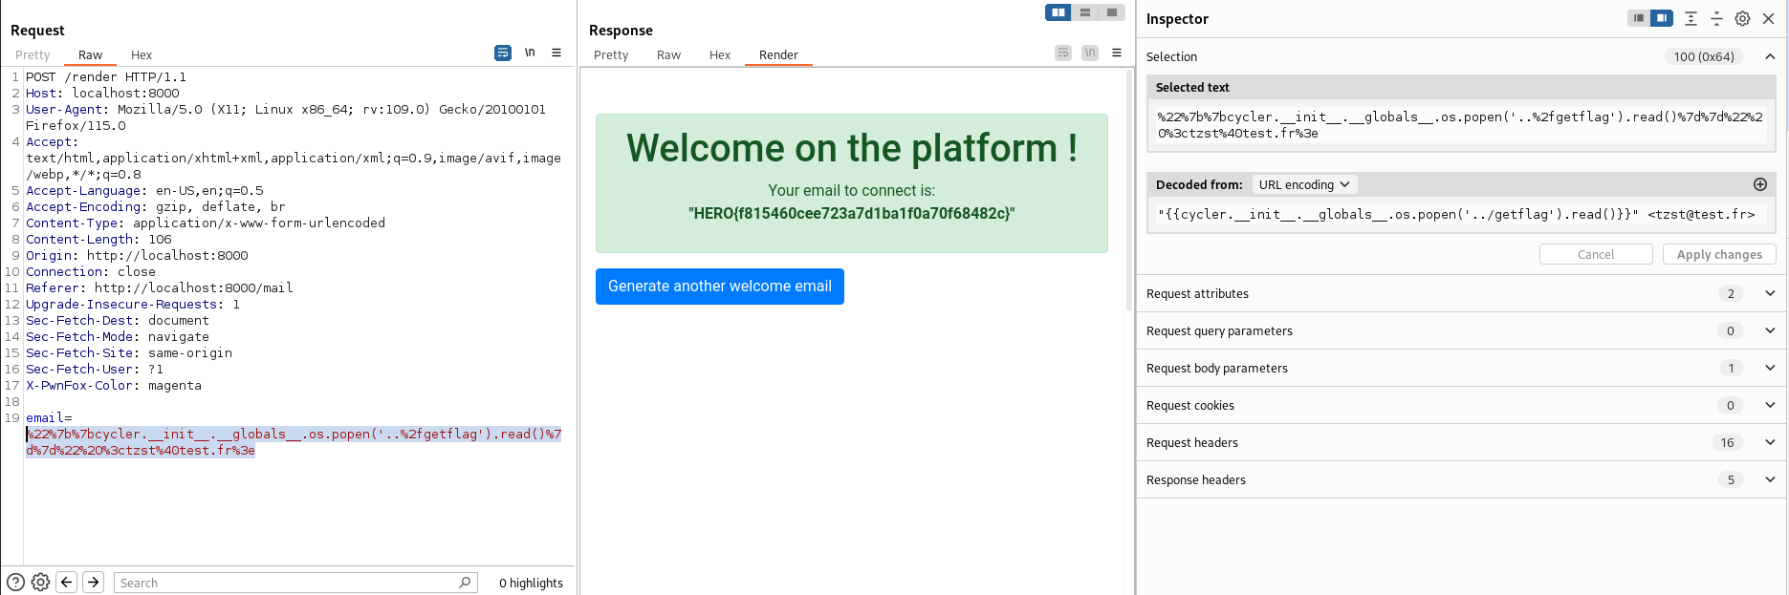Viewport: 1789px width, 595px height.
Task: Go to previous search match arrow
Action: [67, 582]
